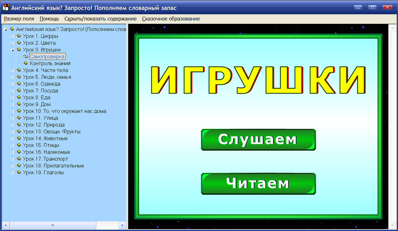Click the icon beside "Контроль знаний"
The width and height of the screenshot is (398, 231).
[x=26, y=63]
